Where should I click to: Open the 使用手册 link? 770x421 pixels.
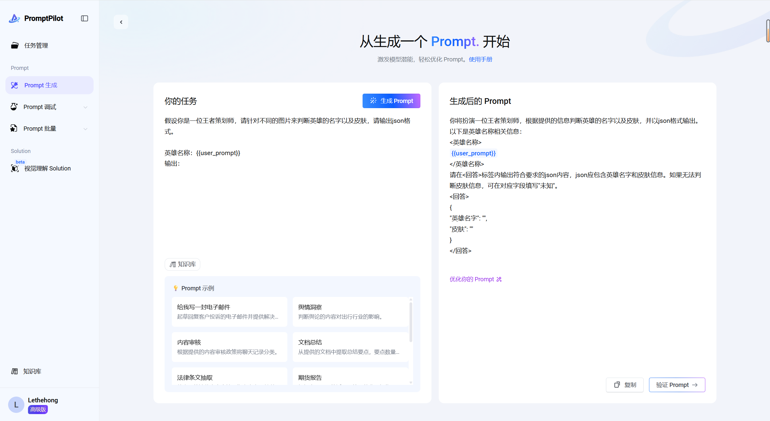(x=480, y=59)
